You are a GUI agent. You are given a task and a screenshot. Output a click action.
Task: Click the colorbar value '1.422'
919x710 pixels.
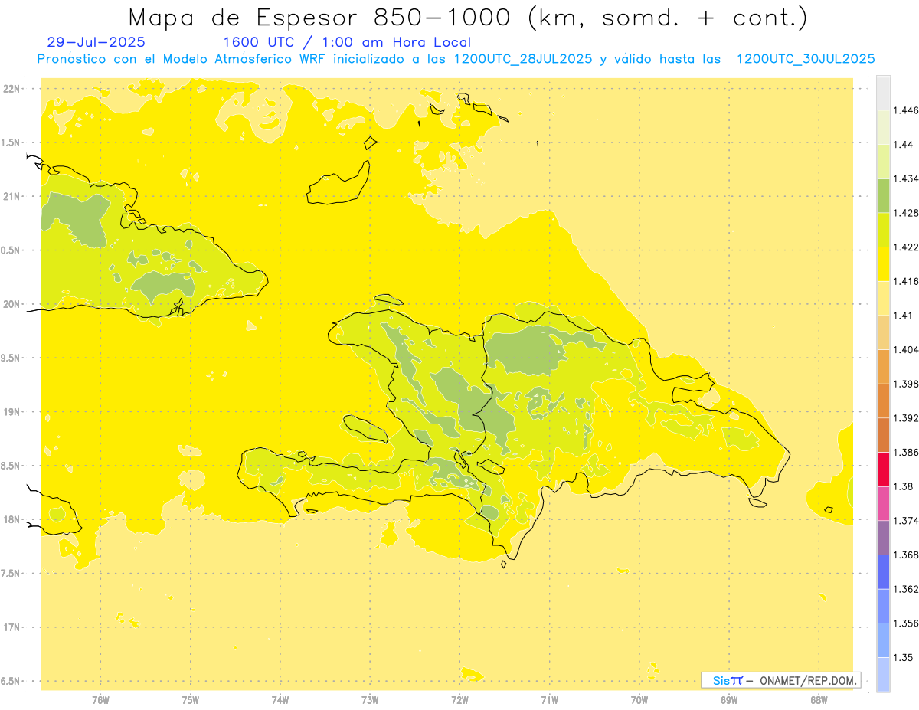[x=908, y=247]
